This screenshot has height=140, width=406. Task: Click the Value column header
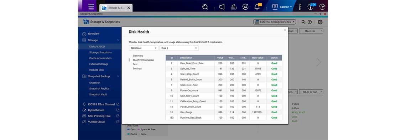point(220,58)
